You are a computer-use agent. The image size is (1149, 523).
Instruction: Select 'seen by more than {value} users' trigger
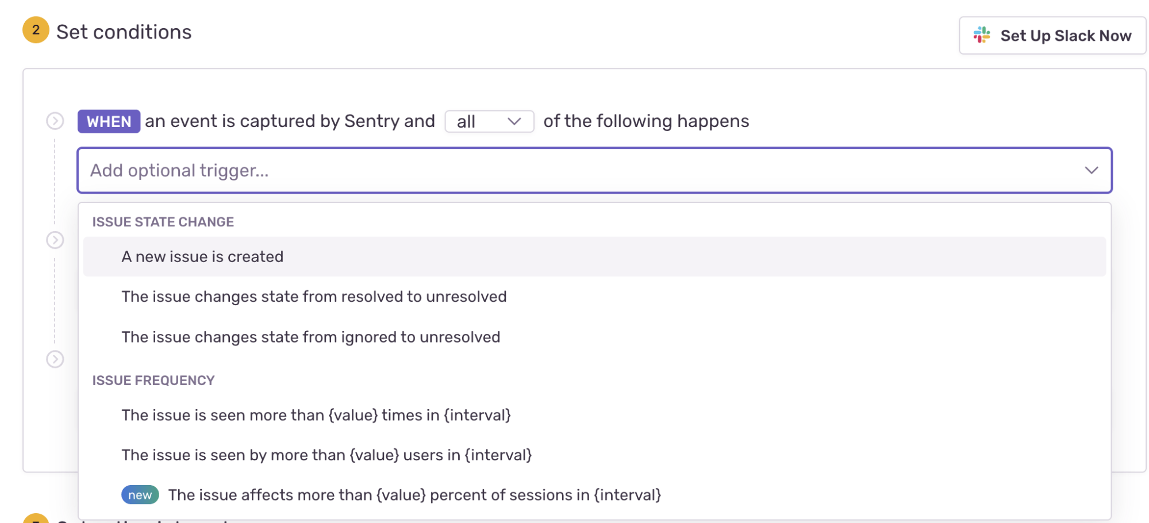pos(326,455)
